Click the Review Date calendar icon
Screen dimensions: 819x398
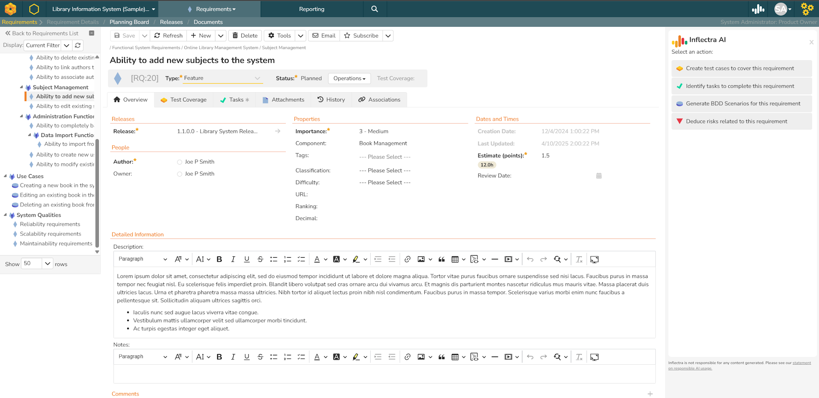tap(599, 176)
